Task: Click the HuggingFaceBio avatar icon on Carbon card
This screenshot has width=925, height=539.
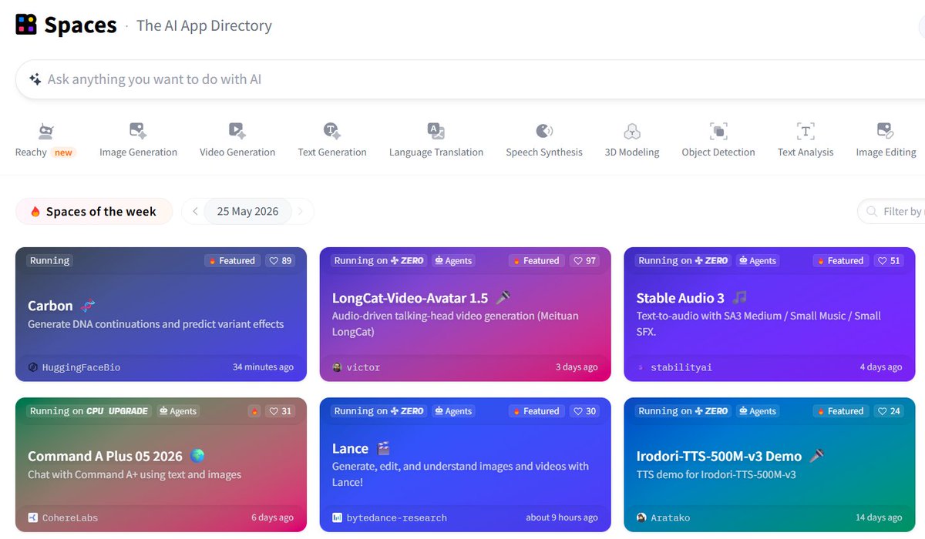Action: coord(33,367)
